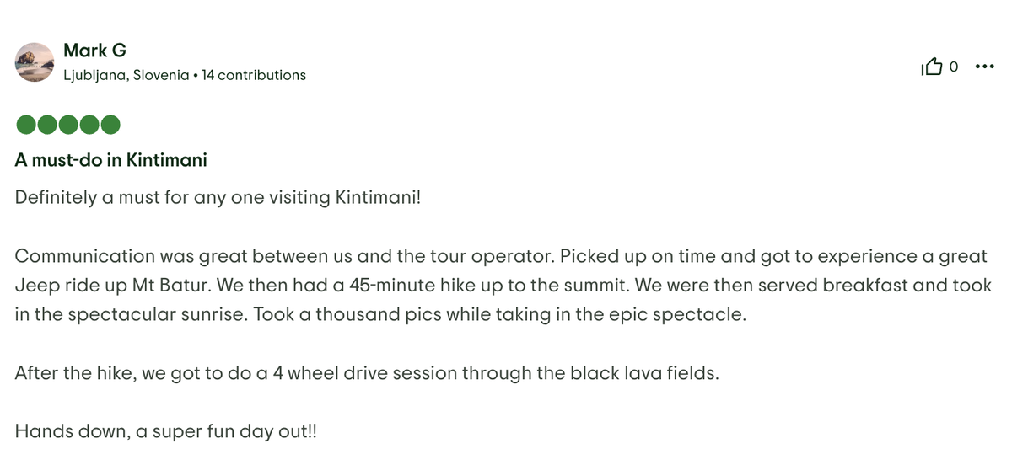Open the Mark G profile name link
Screen dimensions: 1012x449
click(x=94, y=51)
